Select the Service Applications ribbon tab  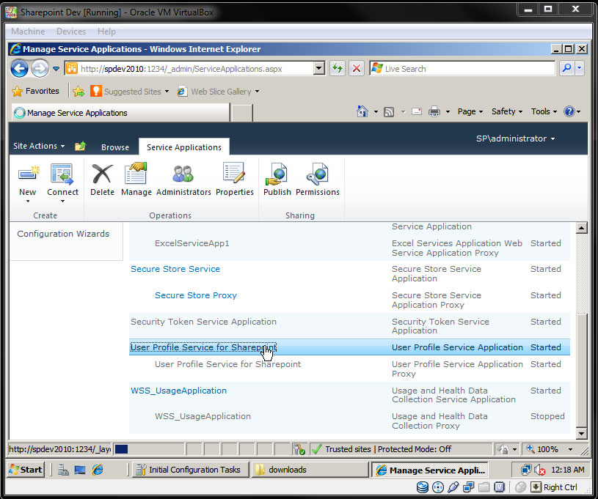pos(184,147)
